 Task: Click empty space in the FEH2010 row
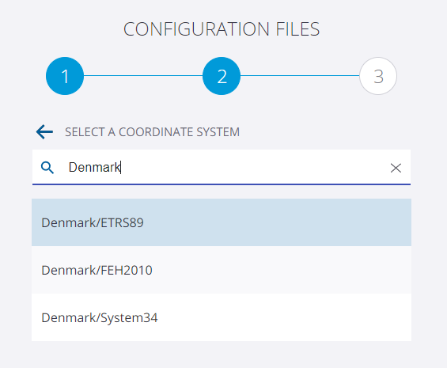282,270
